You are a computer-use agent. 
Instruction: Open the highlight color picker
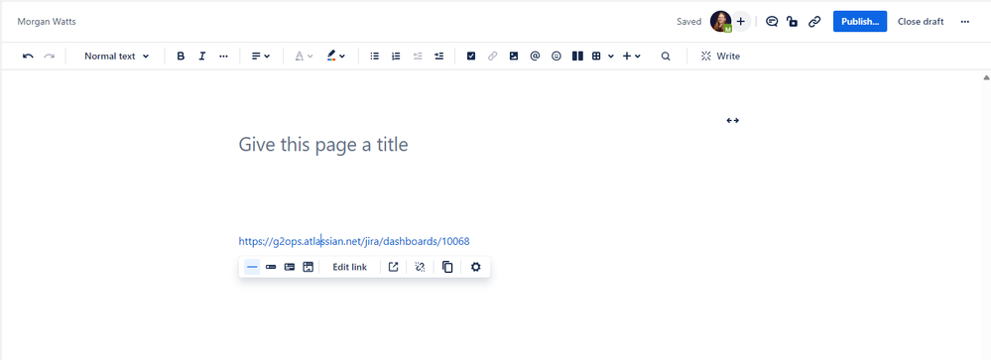click(x=336, y=57)
